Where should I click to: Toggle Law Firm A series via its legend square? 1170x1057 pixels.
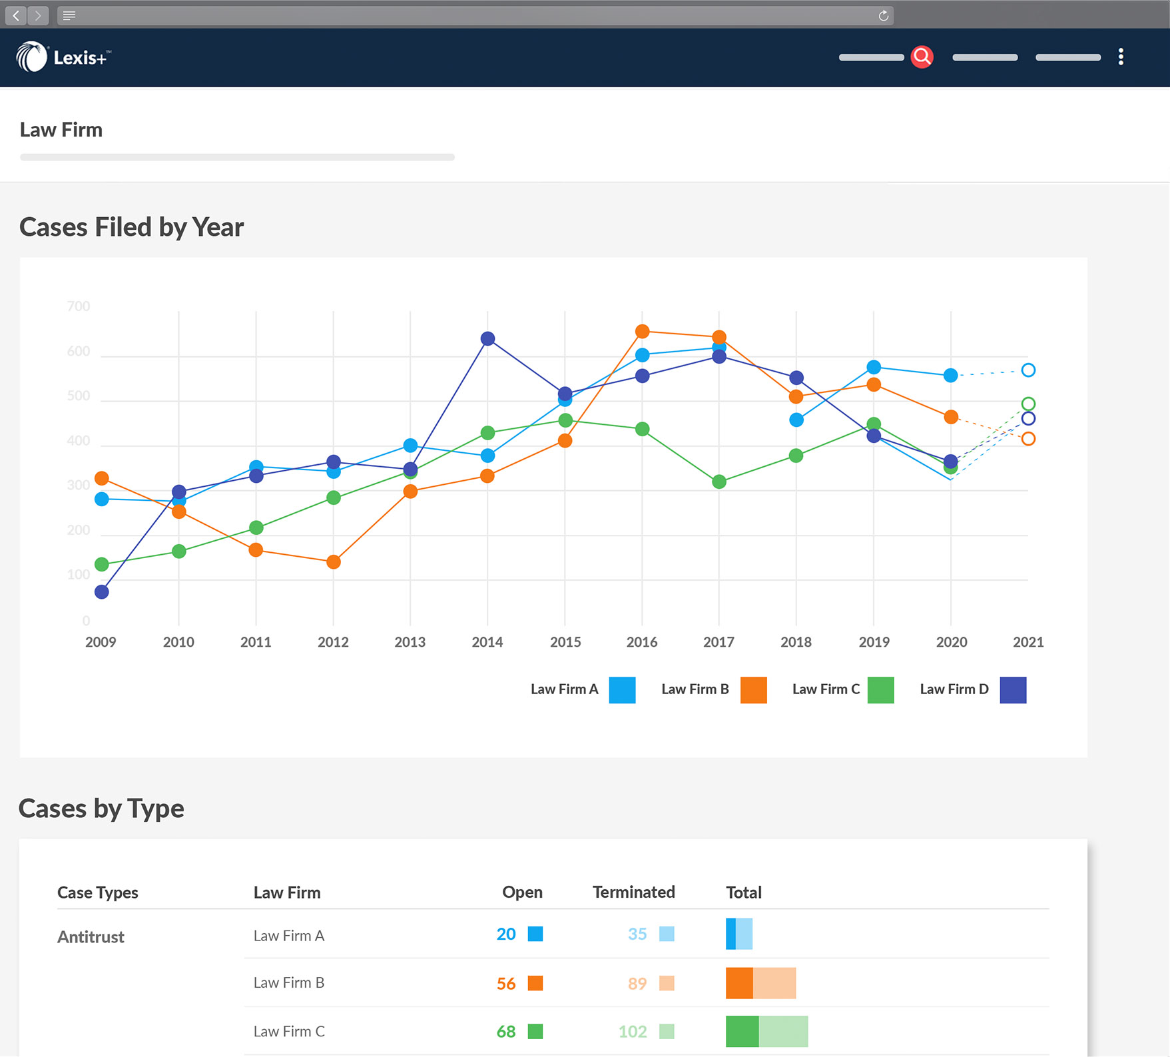[622, 690]
